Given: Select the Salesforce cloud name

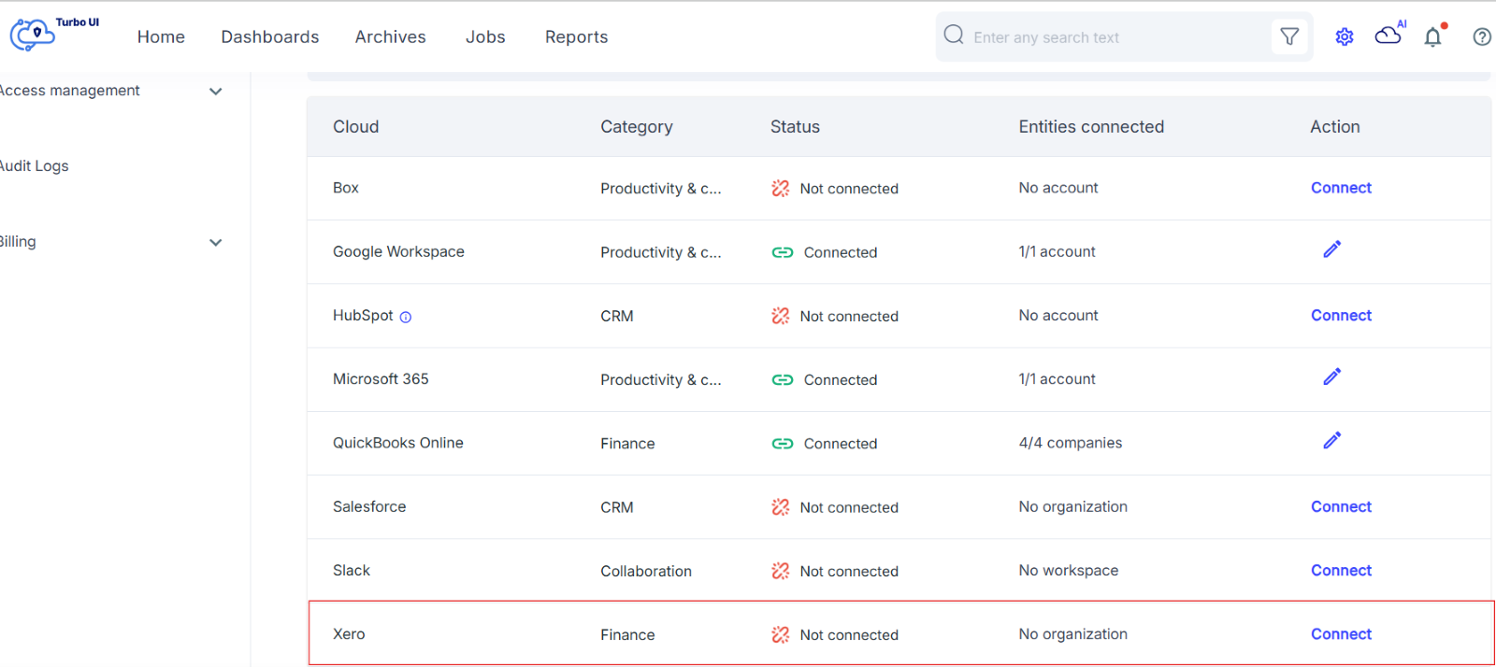Looking at the screenshot, I should point(369,506).
